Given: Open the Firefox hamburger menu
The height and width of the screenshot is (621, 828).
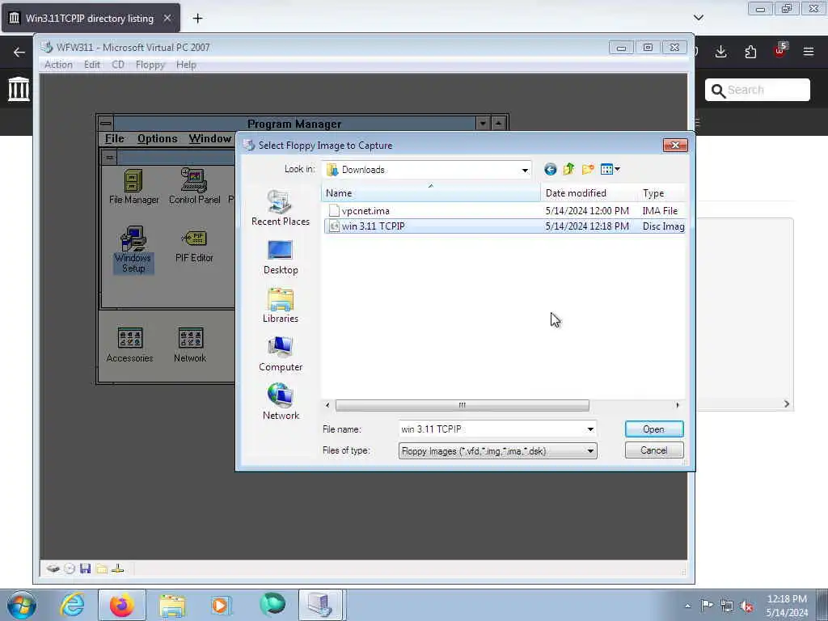Looking at the screenshot, I should (808, 52).
